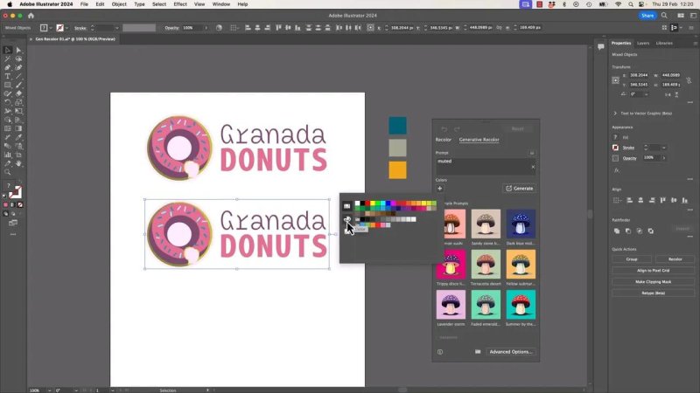
Task: Expand Text to Vector Graphic section
Action: tap(615, 114)
